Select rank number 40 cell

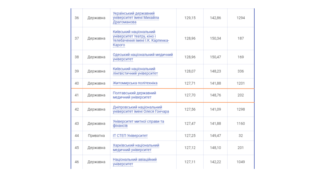click(77, 83)
